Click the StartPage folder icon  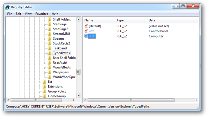(x=49, y=24)
